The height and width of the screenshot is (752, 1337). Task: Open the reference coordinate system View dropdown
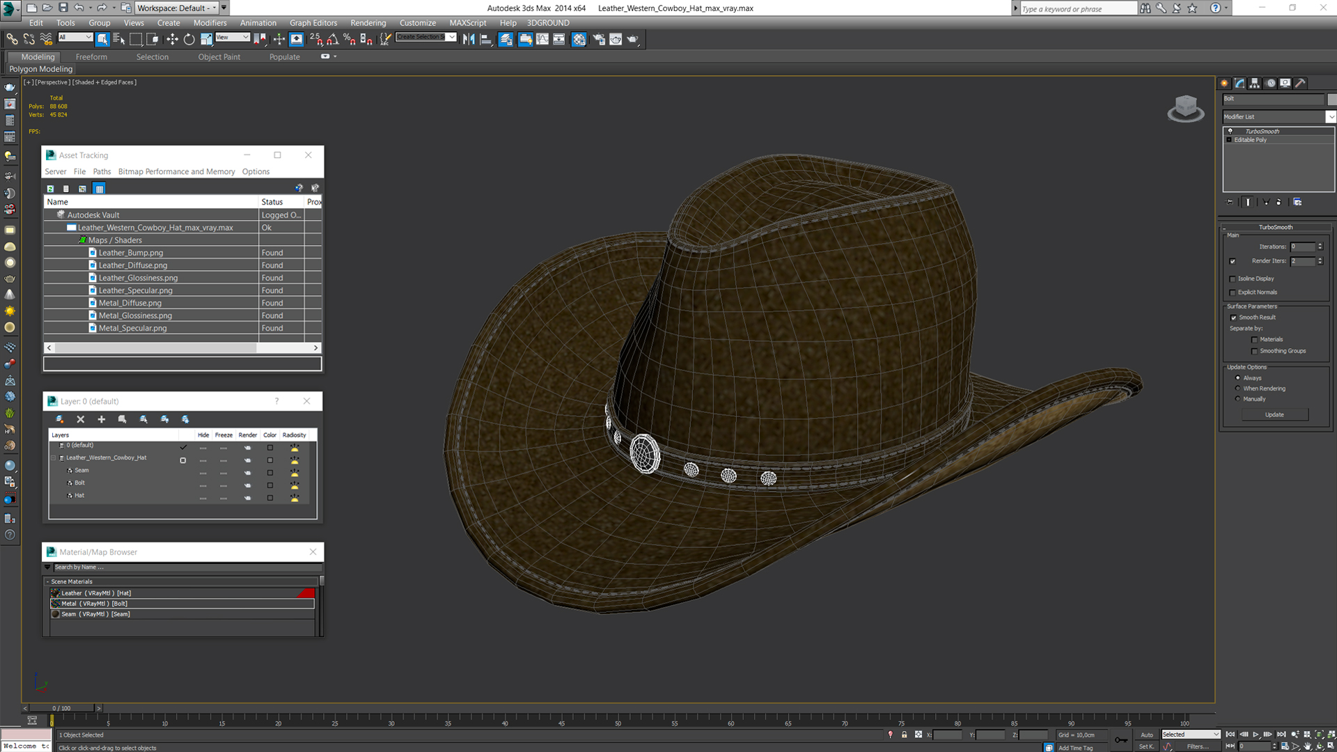coord(232,37)
